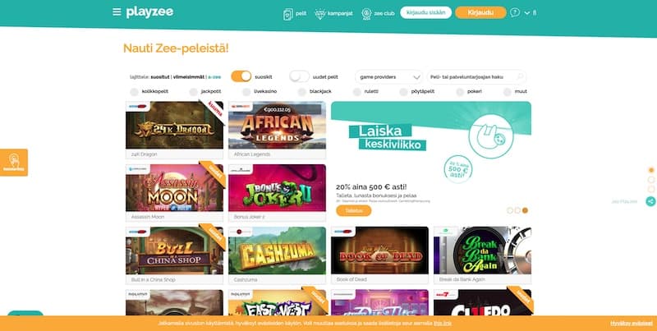Select the blackjack radio filter

click(x=301, y=91)
